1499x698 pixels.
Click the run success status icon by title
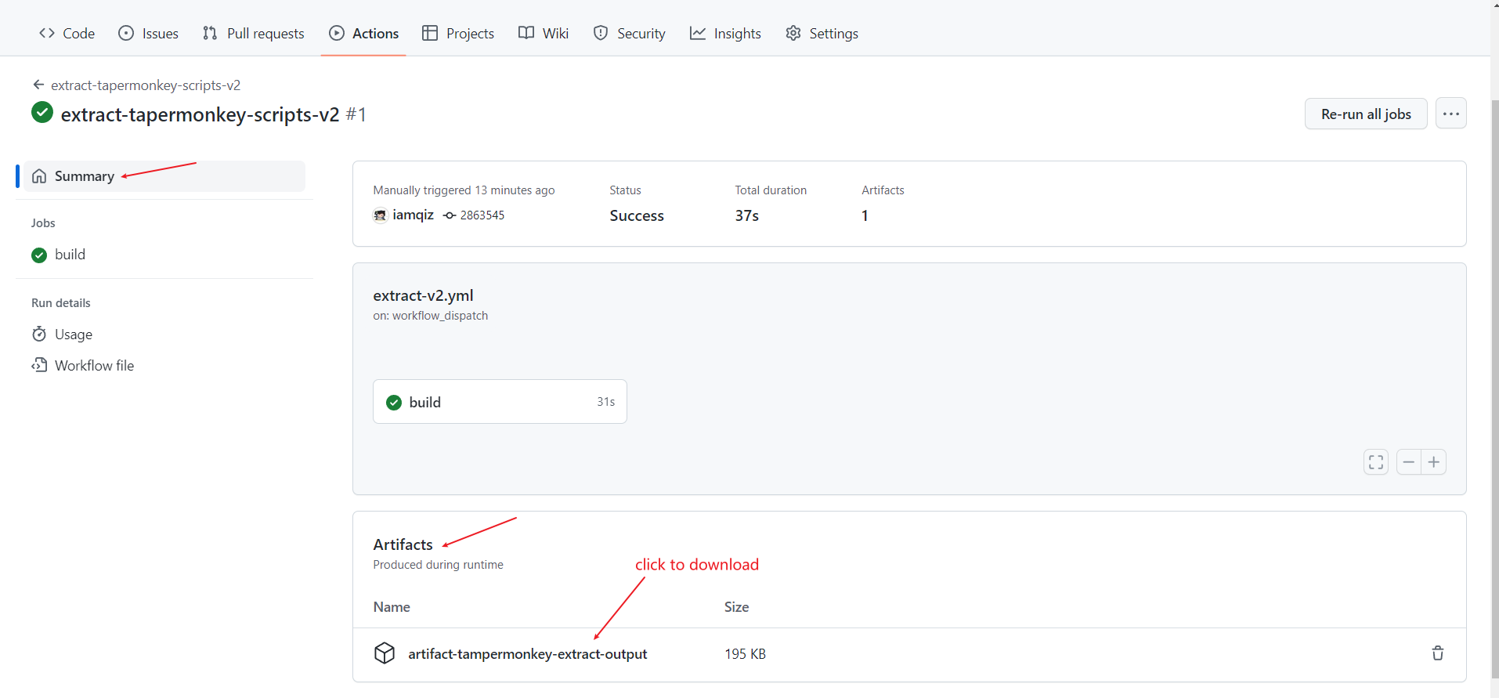pos(42,113)
